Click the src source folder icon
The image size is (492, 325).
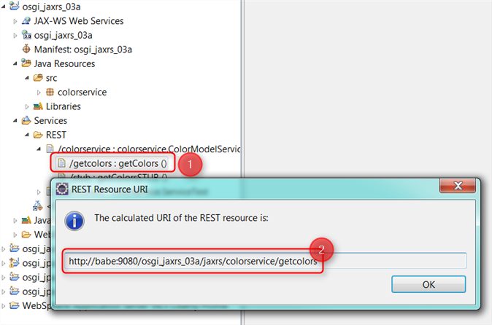pyautogui.click(x=39, y=78)
